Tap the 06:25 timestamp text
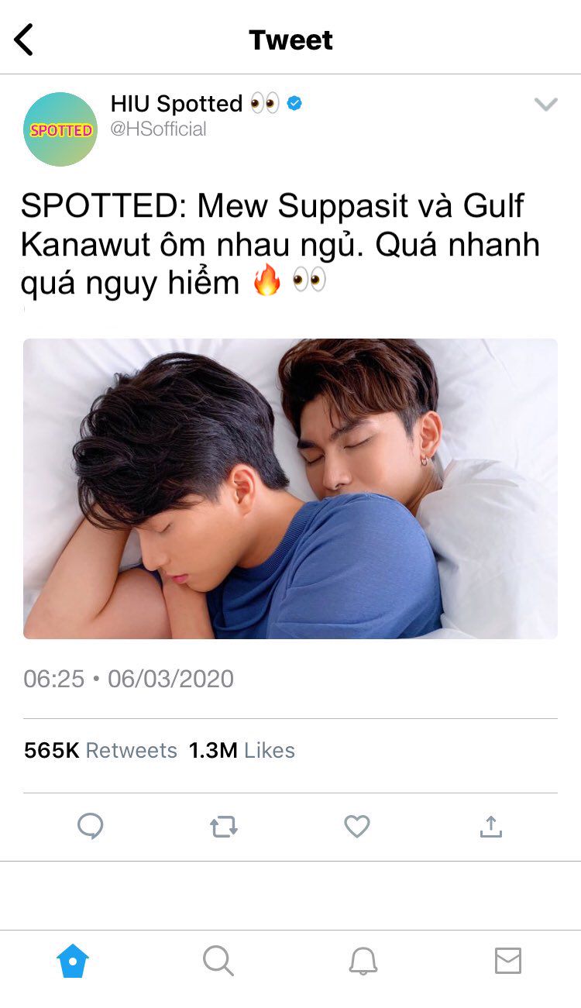Image resolution: width=581 pixels, height=1008 pixels. point(53,679)
